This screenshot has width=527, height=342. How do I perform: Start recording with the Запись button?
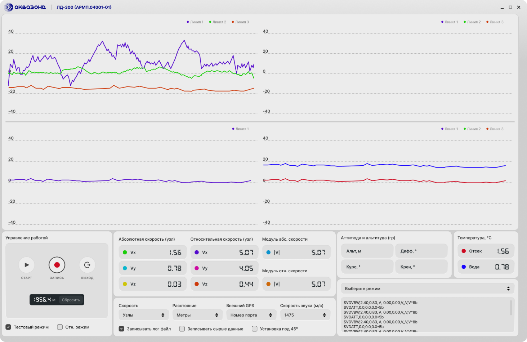point(57,265)
